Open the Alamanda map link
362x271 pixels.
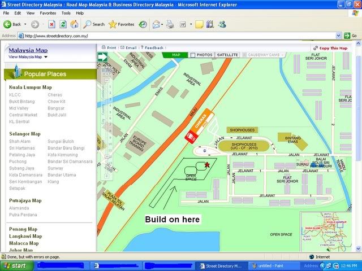coord(19,208)
